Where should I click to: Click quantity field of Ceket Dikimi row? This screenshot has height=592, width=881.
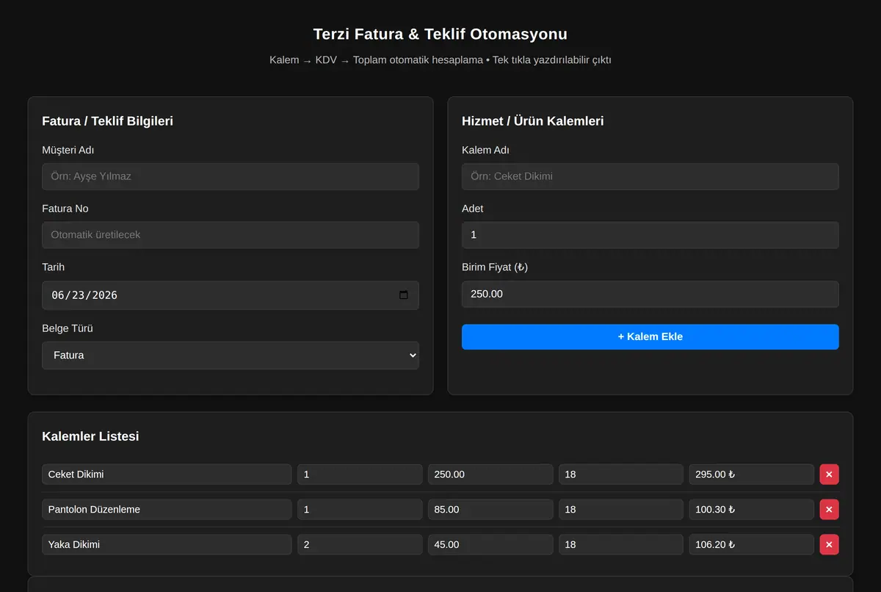[360, 474]
